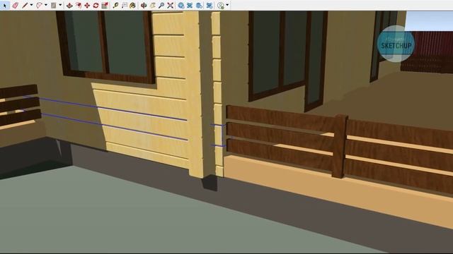Select the Line pencil tool
Viewport: 453px width, 254px height.
tap(25, 5)
